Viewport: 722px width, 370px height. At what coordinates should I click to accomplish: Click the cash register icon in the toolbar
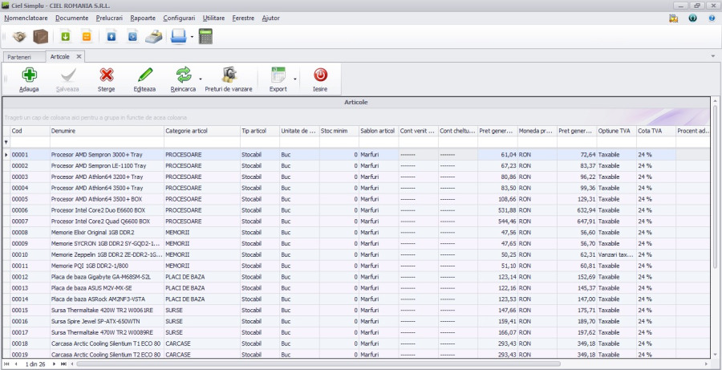156,36
